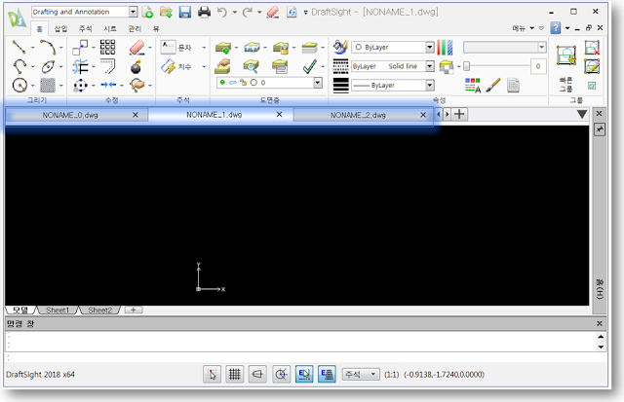Switch to the 시트 ribbon tab
Screen dimensions: 624x402
tap(110, 28)
